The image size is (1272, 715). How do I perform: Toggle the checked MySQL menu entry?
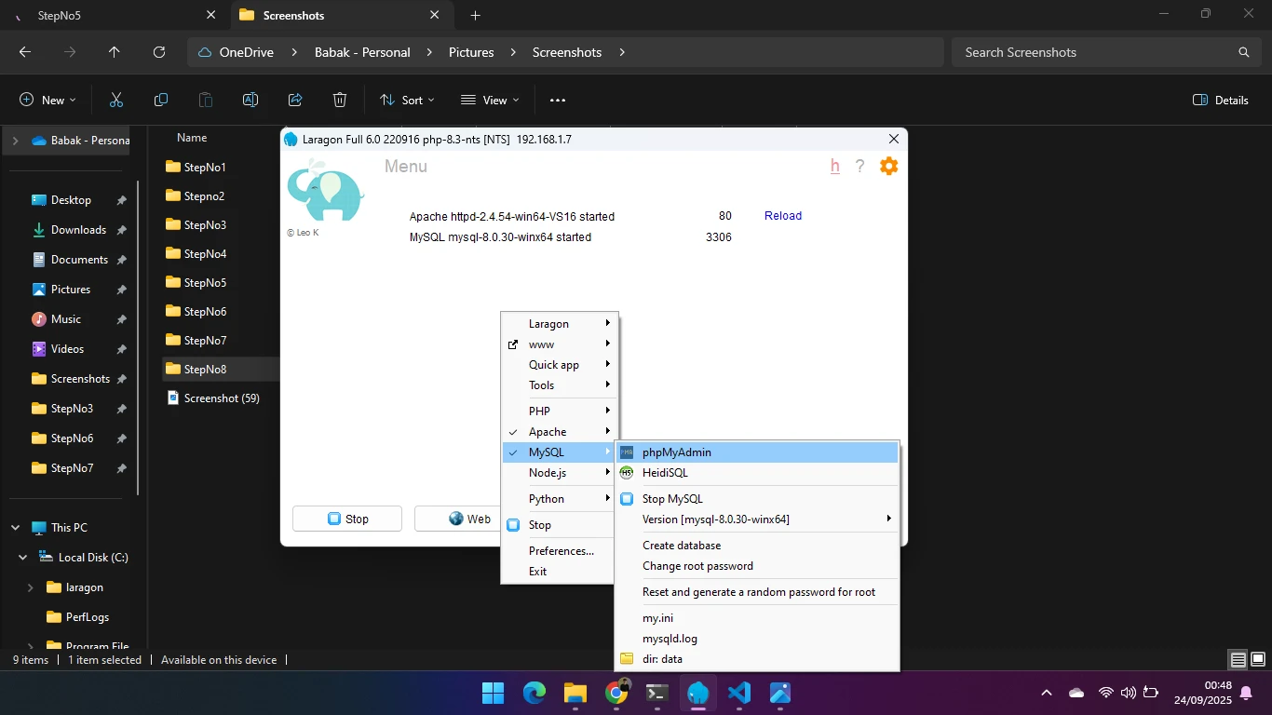tap(546, 452)
